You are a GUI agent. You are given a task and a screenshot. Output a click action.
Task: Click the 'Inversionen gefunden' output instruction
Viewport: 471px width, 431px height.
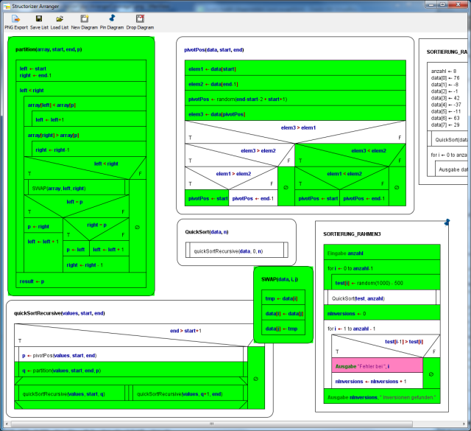click(382, 396)
